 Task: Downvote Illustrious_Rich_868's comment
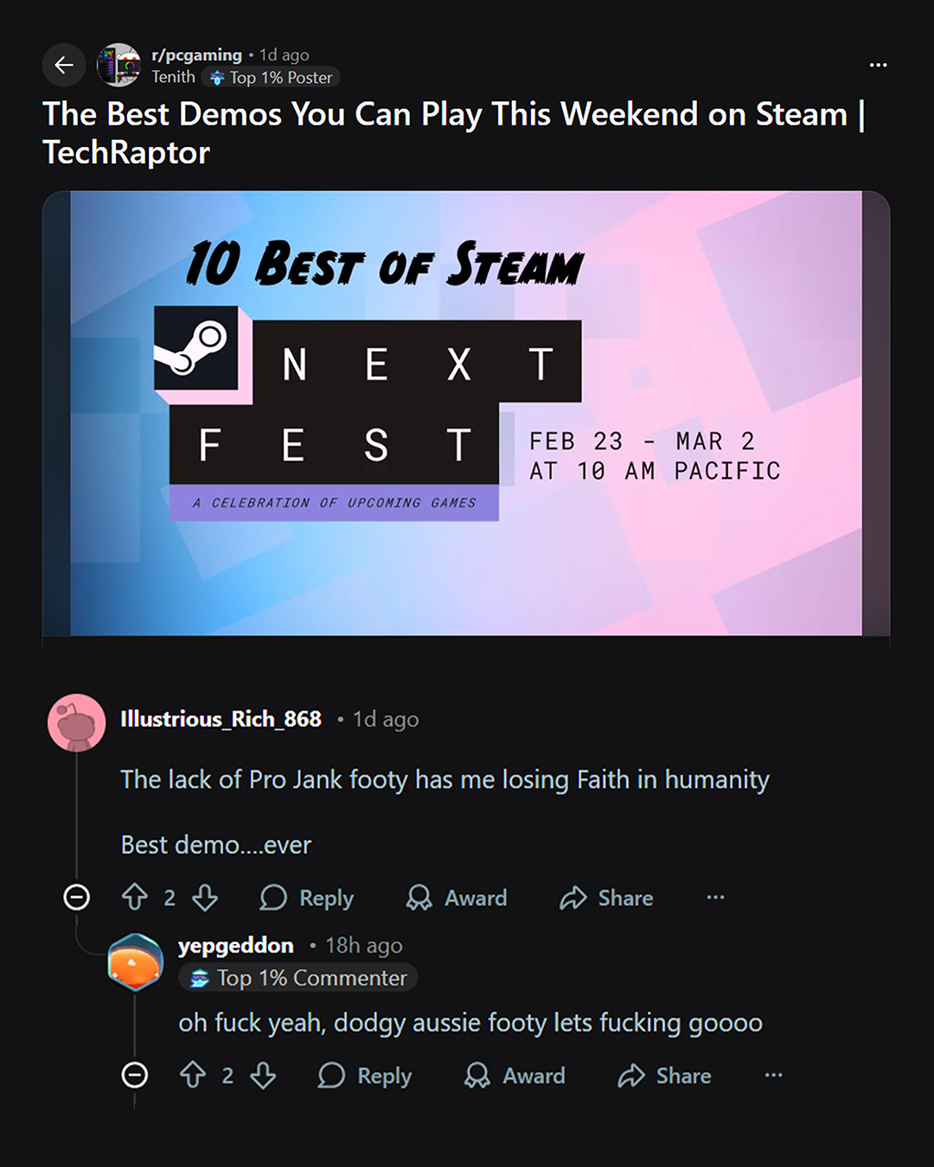pos(205,897)
